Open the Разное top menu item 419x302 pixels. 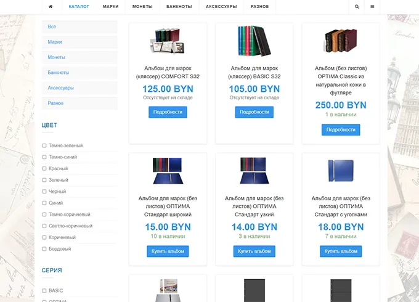coord(260,7)
